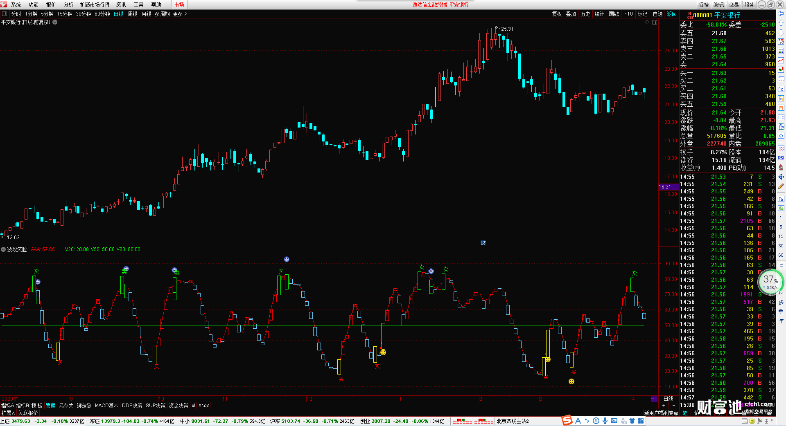Click the plus zoom-in chart button
This screenshot has height=426, width=786.
664,405
